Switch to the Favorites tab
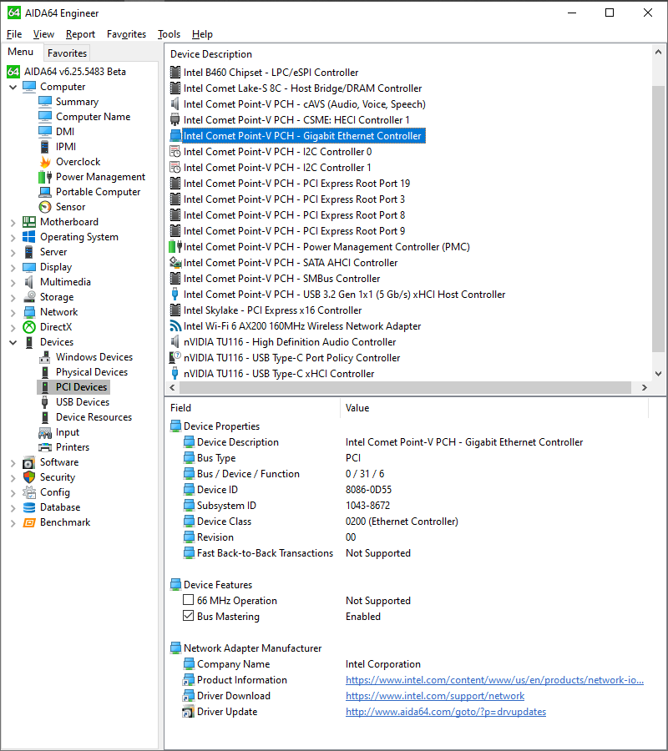Screen dimensions: 668x751 [x=67, y=53]
